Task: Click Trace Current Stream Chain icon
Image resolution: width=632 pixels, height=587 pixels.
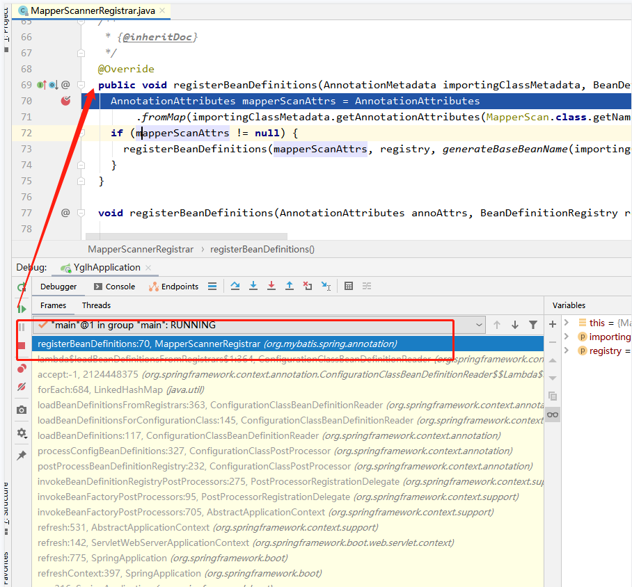Action: coord(367,286)
